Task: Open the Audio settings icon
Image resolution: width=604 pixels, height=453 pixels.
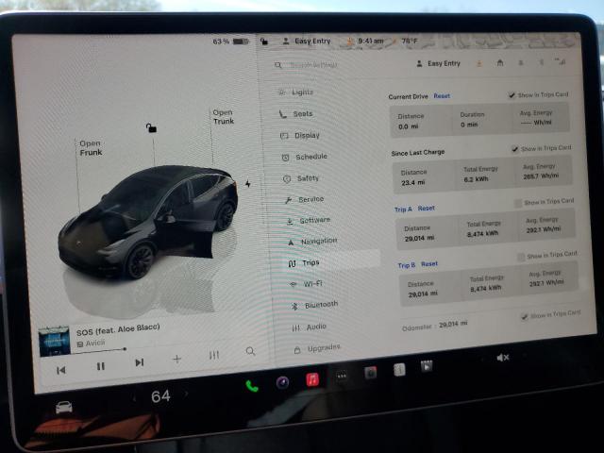Action: pyautogui.click(x=295, y=328)
